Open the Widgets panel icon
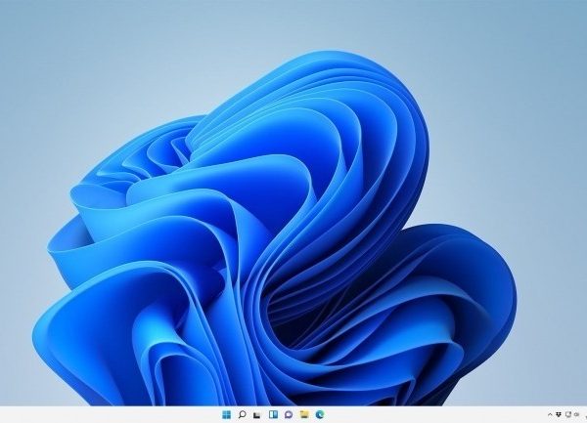This screenshot has width=587, height=423. point(273,414)
